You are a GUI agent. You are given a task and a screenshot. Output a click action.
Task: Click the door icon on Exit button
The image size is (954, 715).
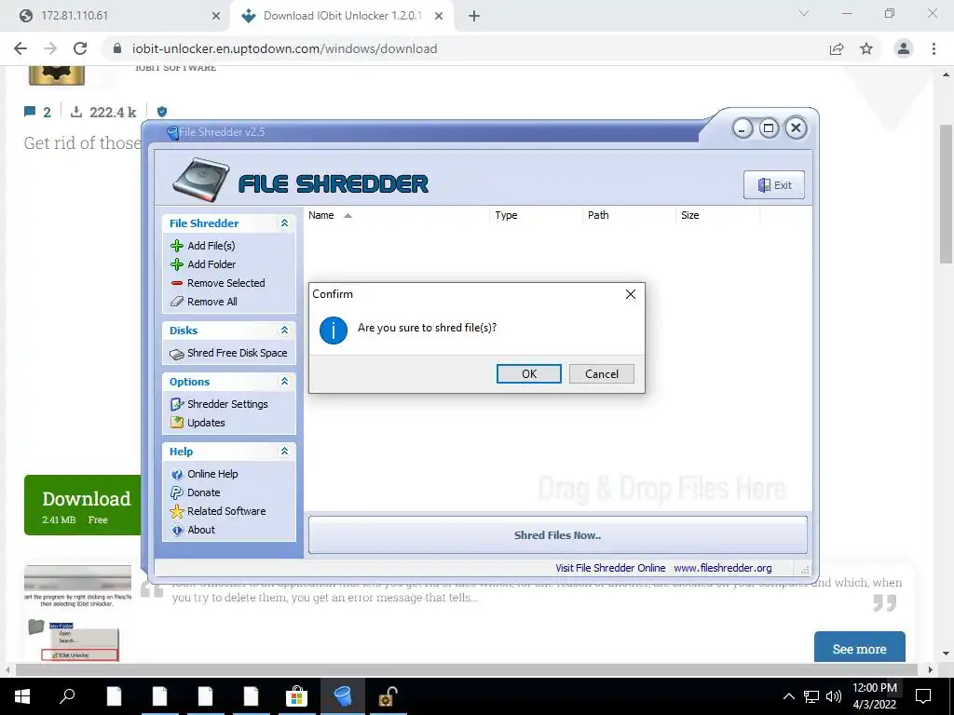764,185
